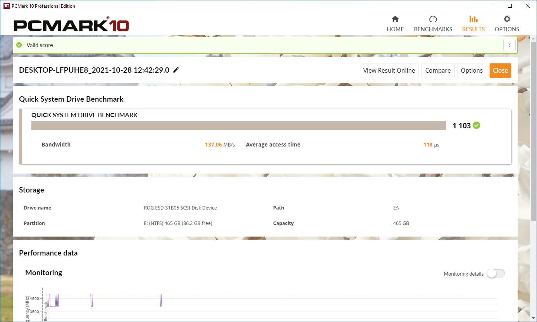
Task: Click the 3500 axis label on the graph
Action: click(34, 312)
